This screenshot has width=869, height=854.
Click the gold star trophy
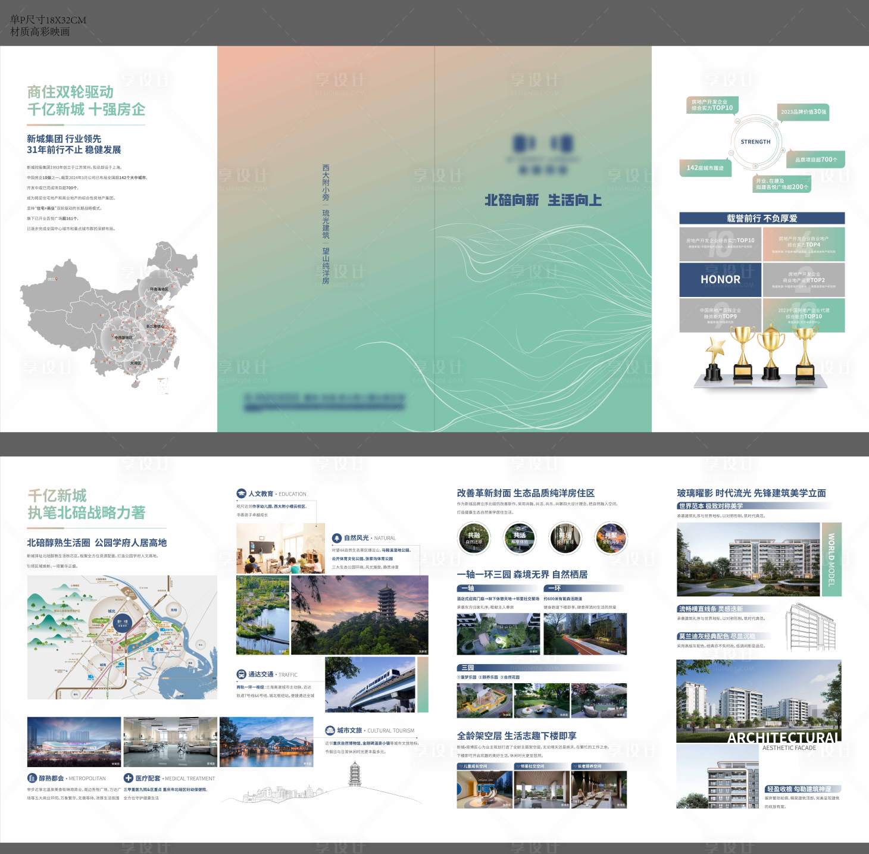click(x=714, y=359)
